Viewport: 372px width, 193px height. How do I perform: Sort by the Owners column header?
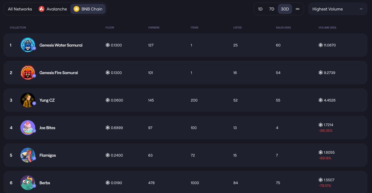point(154,28)
